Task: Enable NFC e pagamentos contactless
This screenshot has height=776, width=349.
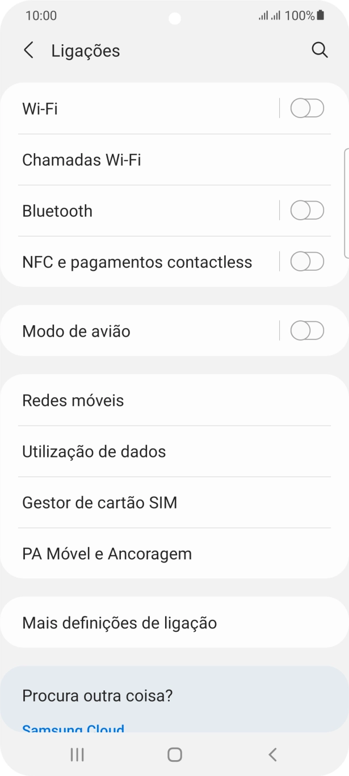Action: [306, 262]
